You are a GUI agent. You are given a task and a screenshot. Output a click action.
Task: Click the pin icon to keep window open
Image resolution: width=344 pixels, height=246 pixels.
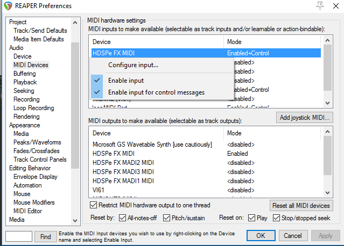[321, 6]
